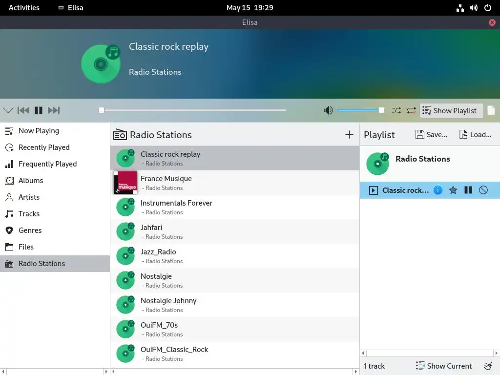
Task: Pause playback in the main toolbar
Action: 39,110
